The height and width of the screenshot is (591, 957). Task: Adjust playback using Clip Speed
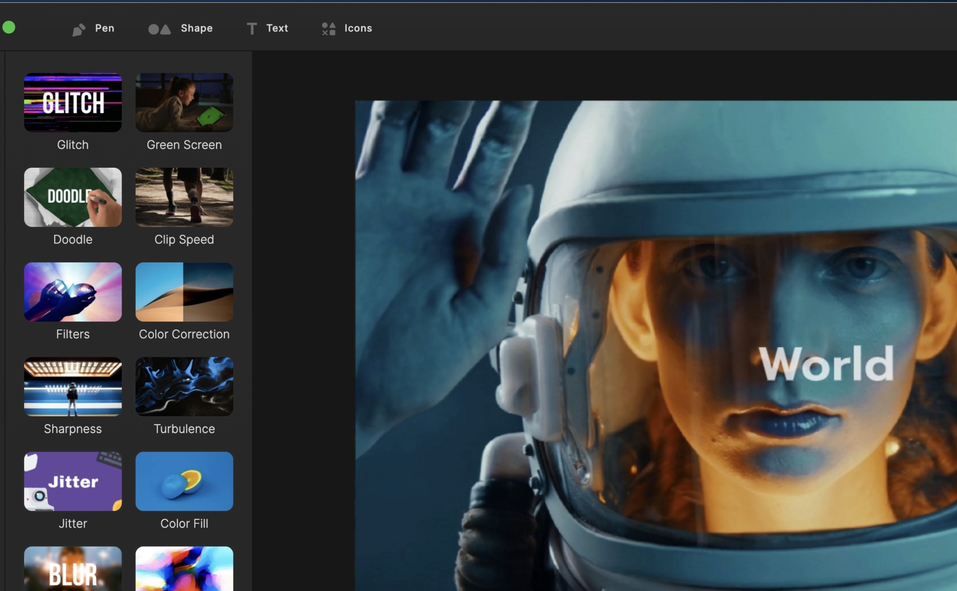pyautogui.click(x=184, y=197)
